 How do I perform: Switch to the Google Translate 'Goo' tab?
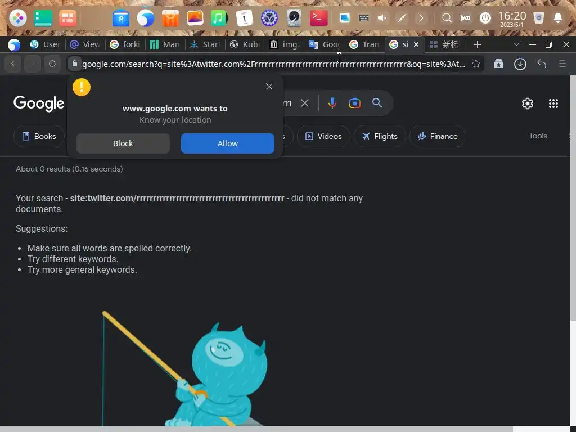325,44
